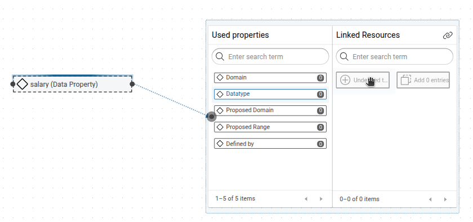Click the diamond icon beside Proposed Range

coord(220,127)
